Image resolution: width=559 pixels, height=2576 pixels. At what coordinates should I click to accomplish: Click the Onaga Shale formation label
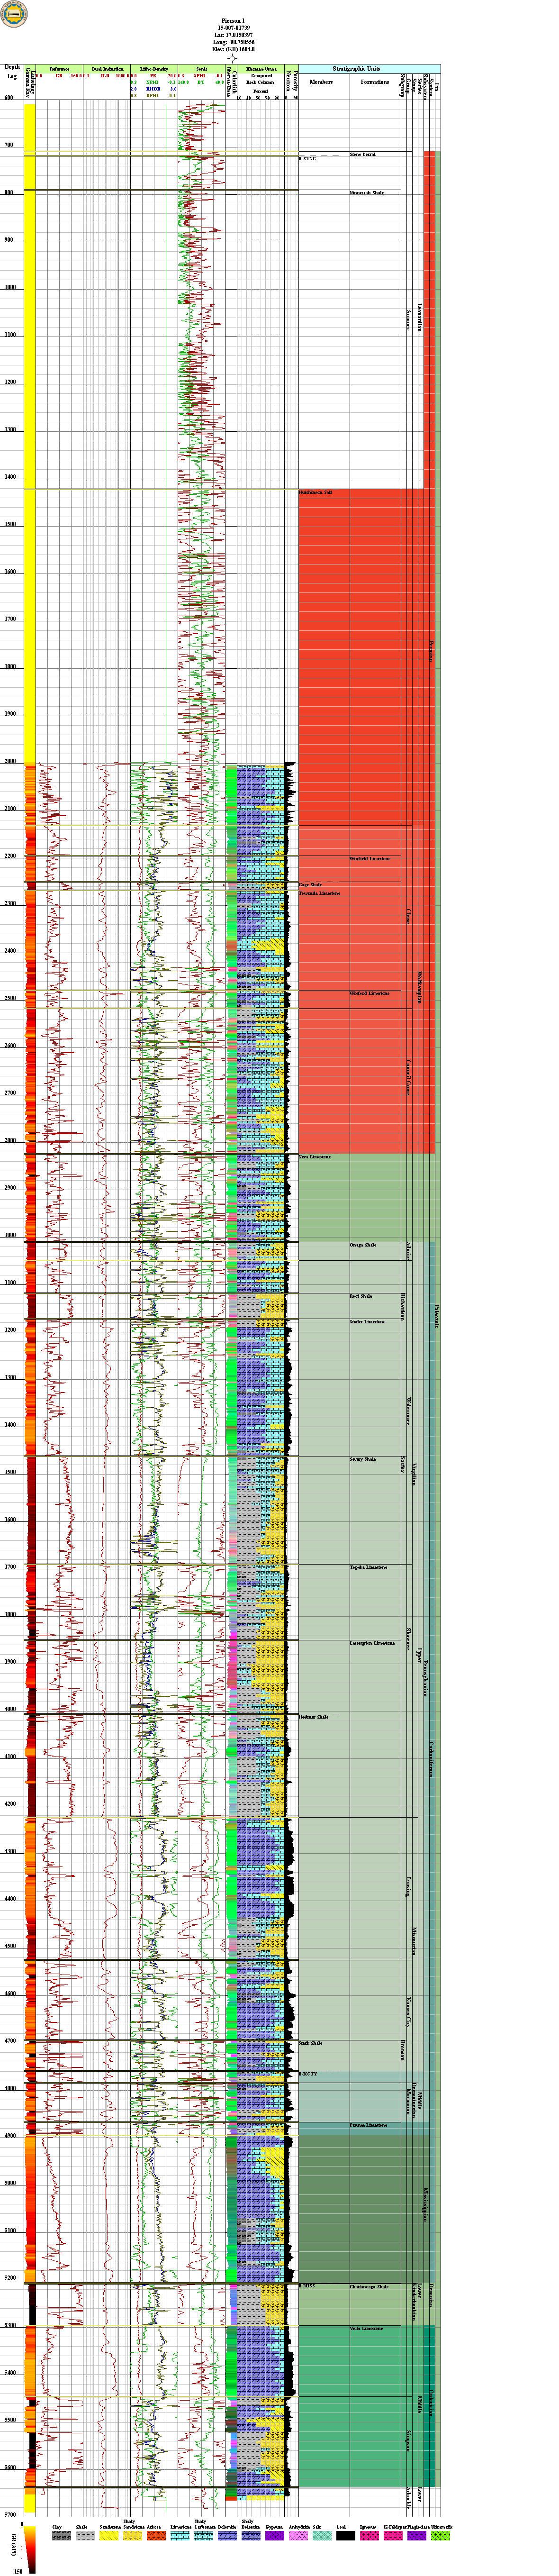click(363, 1245)
